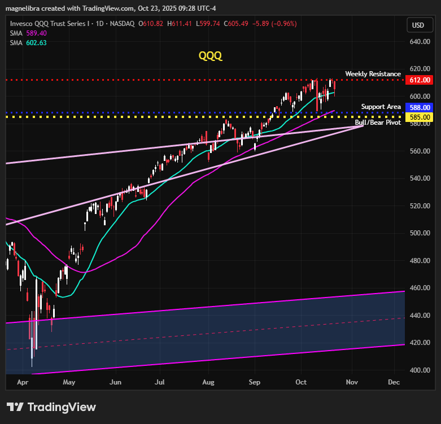Click the Jun label on time axis
Image resolution: width=441 pixels, height=424 pixels.
[x=115, y=382]
